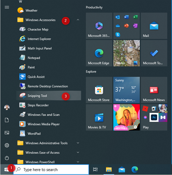Open the Mail tile
Viewport: 172px width, 175px height.
tap(154, 26)
